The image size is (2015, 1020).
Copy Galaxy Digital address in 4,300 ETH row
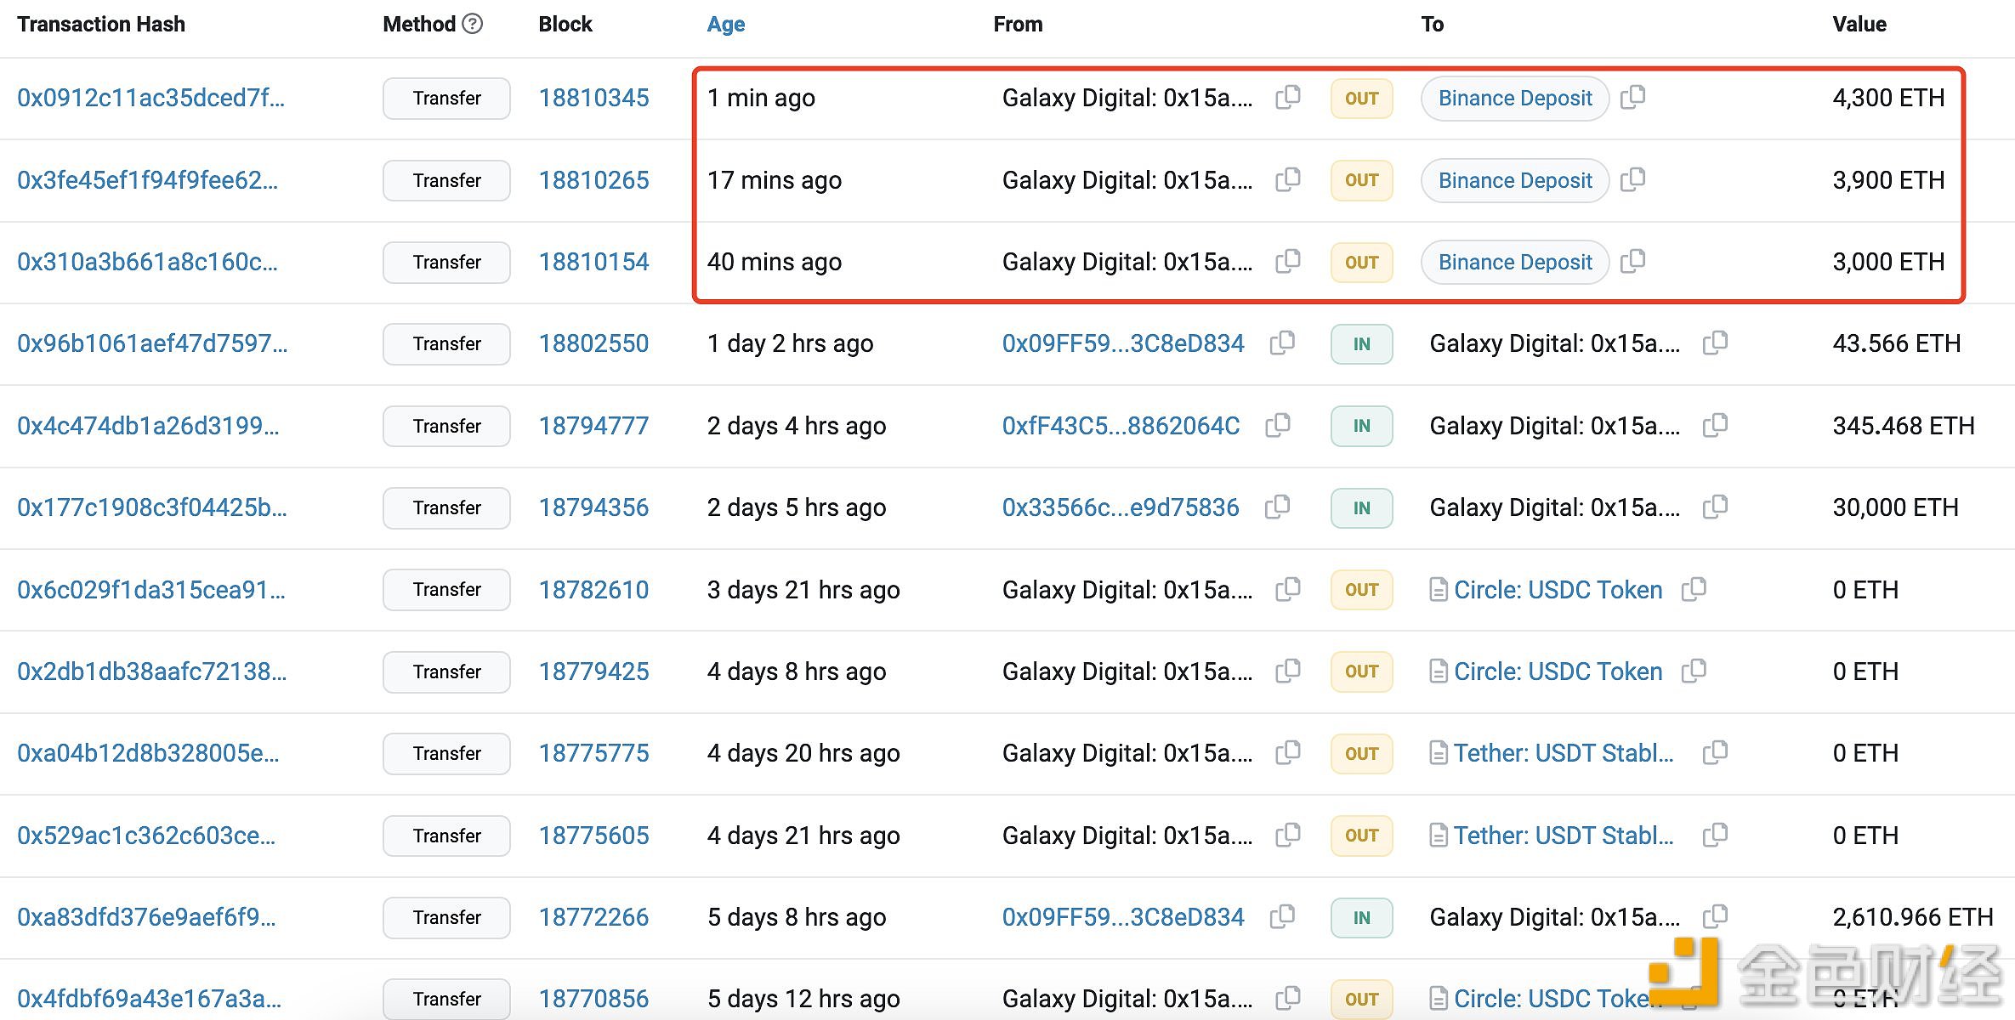[x=1288, y=97]
